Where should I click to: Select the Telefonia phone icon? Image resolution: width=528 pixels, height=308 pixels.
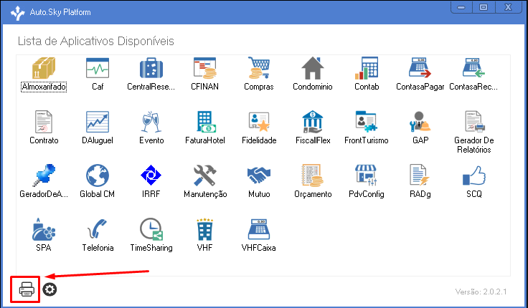(98, 229)
